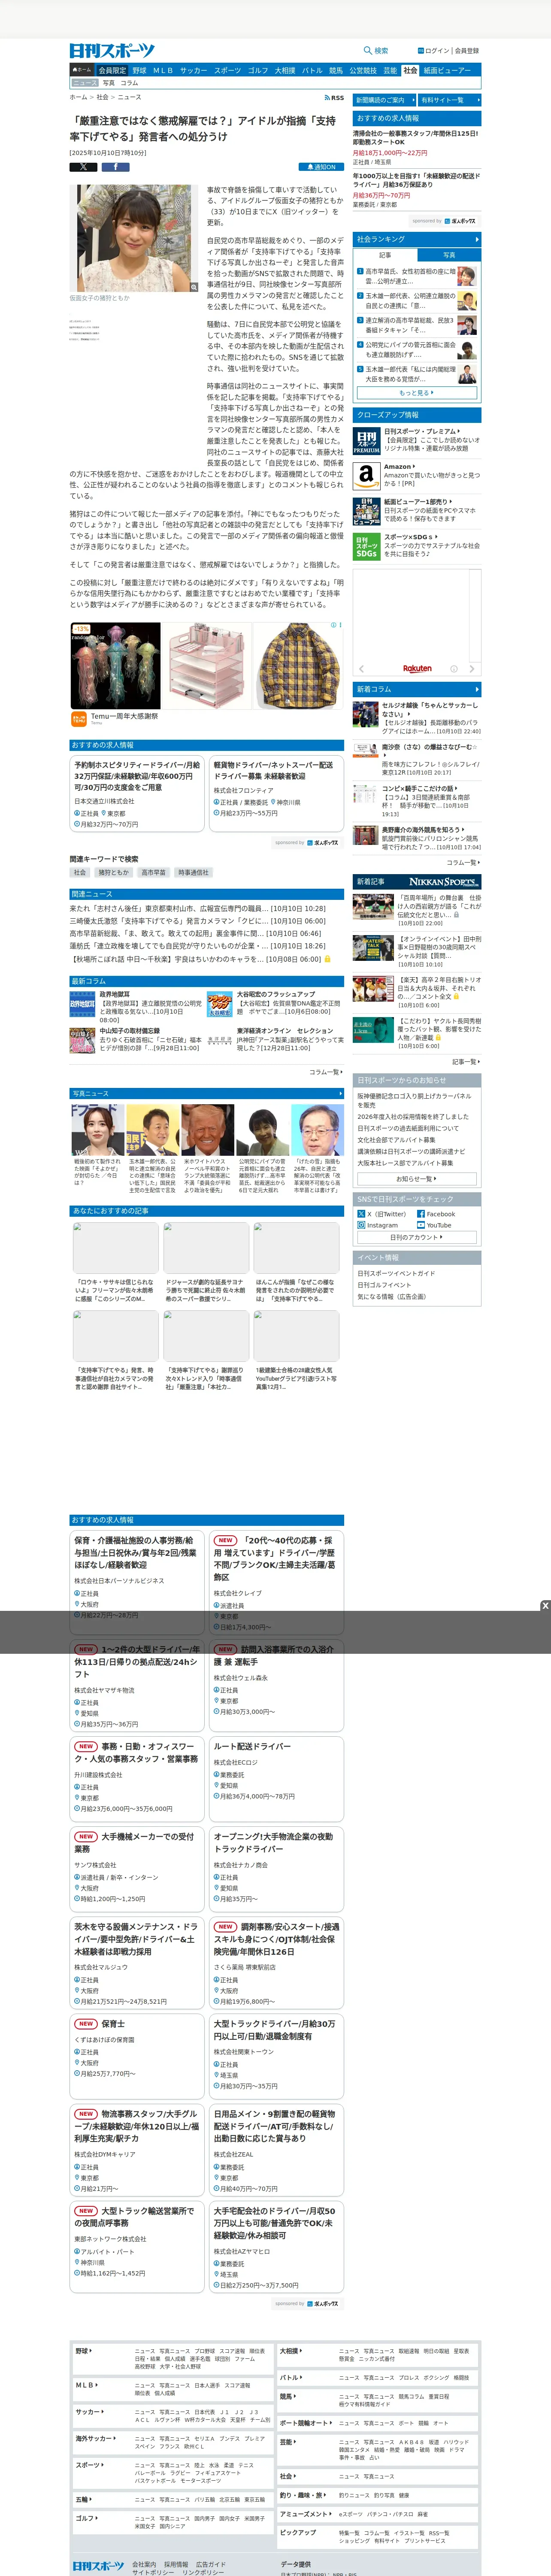Open Facebook icon in SNS box
The width and height of the screenshot is (551, 2576).
420,1214
